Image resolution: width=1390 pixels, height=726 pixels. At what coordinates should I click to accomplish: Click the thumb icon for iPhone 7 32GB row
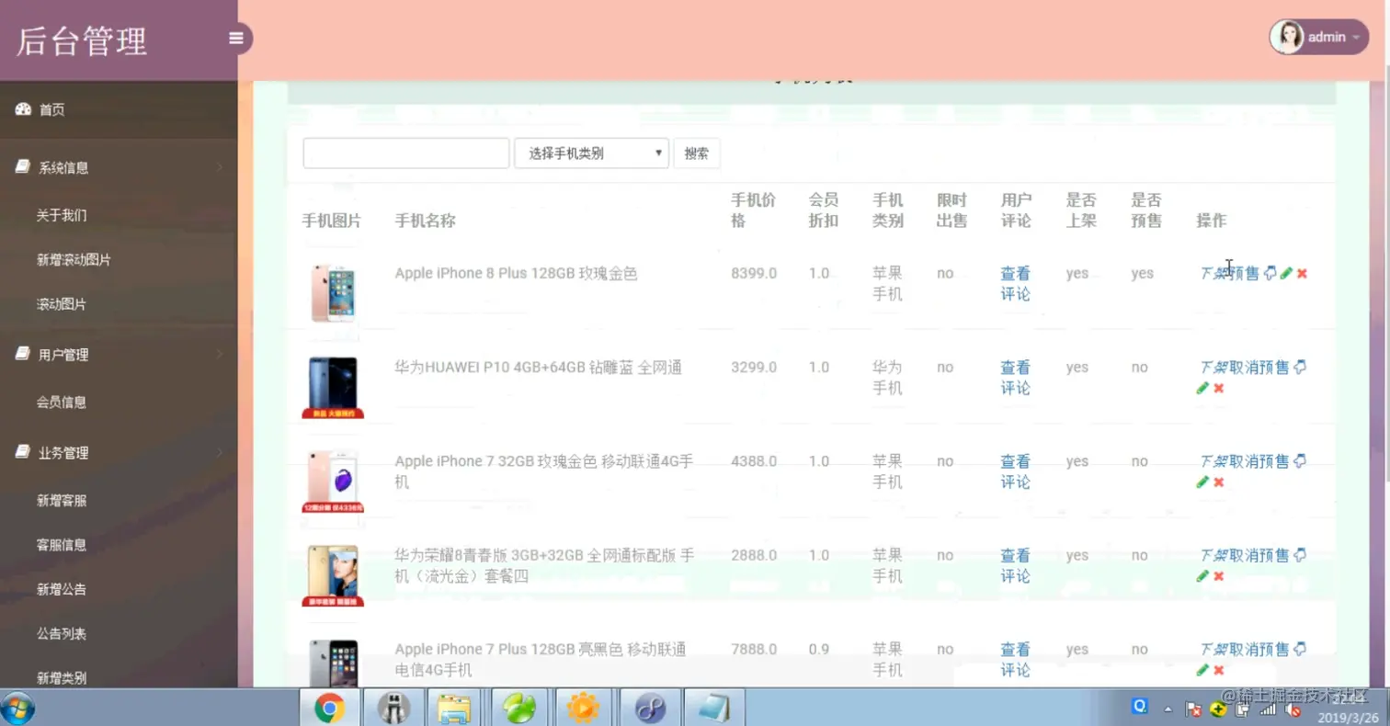[1300, 460]
